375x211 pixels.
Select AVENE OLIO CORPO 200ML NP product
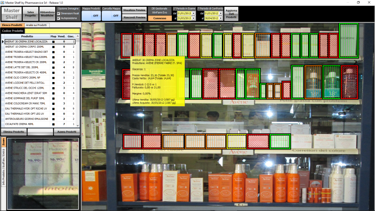pyautogui.click(x=38, y=78)
